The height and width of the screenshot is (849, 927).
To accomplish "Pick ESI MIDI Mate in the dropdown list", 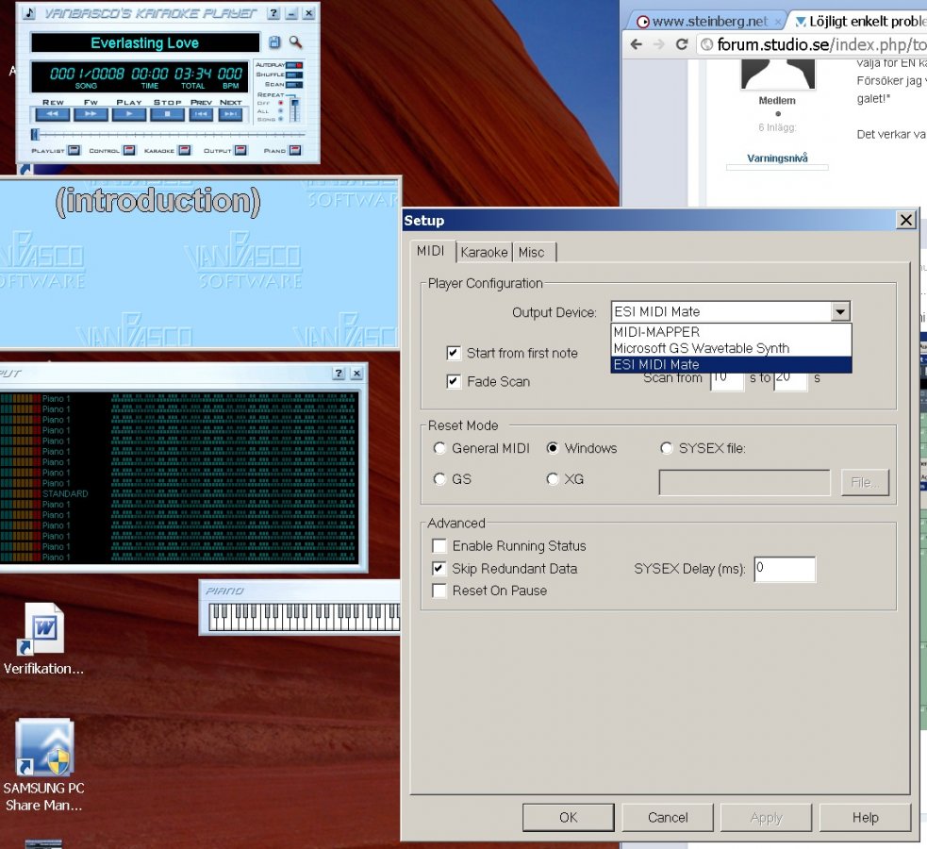I will [731, 365].
